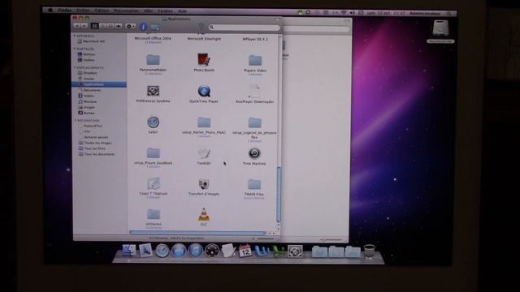Open the Photo Booth application icon
This screenshot has width=520, height=292.
coord(204,60)
